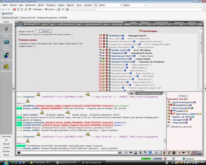Viewport: 206px width, 165px height.
Task: Toggle Обновлять автомат checkbox
Action: pos(168,126)
